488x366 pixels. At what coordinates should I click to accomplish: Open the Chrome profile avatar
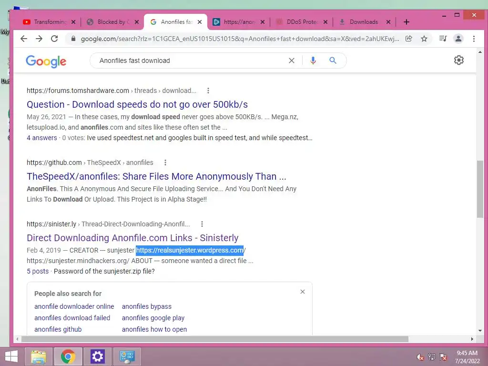458,39
